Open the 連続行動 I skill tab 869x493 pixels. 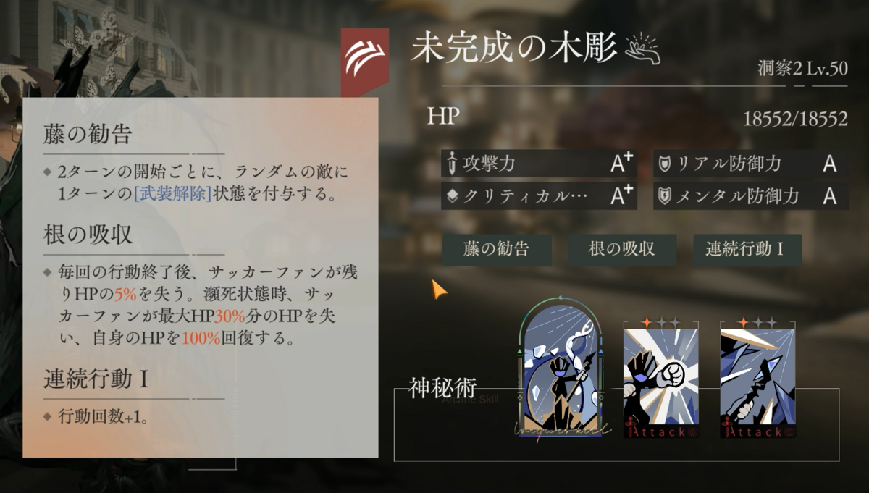(x=747, y=250)
